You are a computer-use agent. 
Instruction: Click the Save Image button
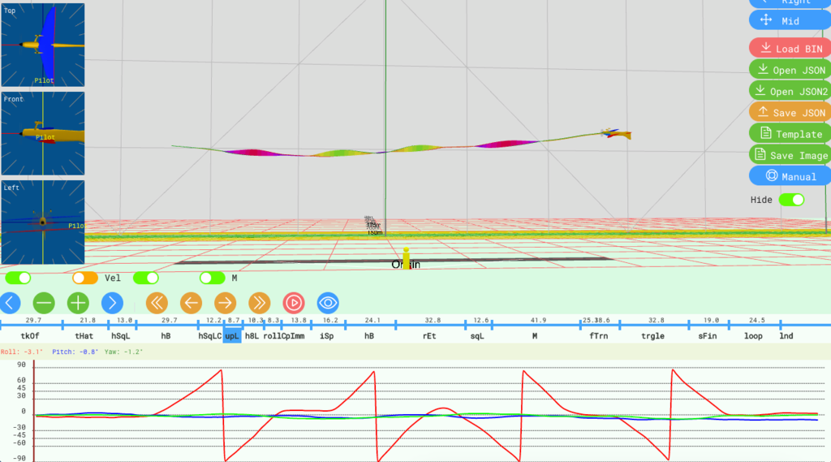tap(790, 154)
